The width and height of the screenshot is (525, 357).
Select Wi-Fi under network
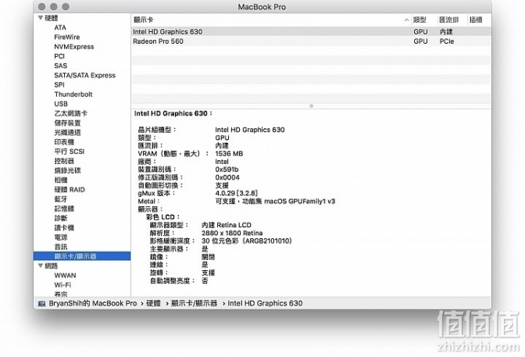(x=62, y=285)
